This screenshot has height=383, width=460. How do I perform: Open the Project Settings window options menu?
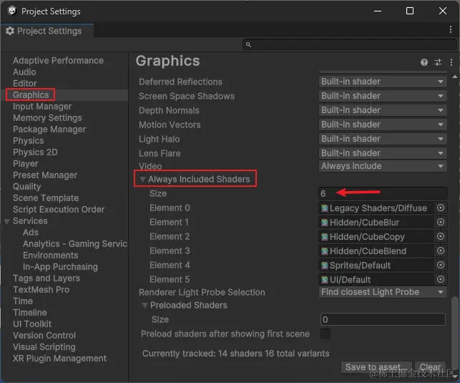451,29
